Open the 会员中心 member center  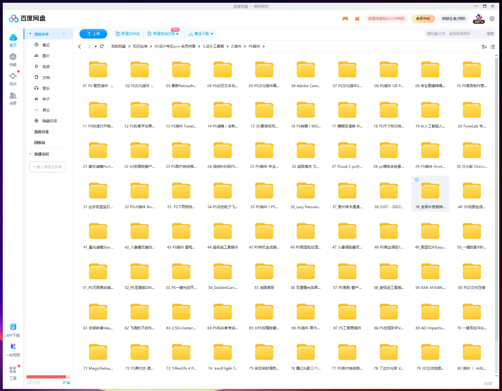[423, 18]
